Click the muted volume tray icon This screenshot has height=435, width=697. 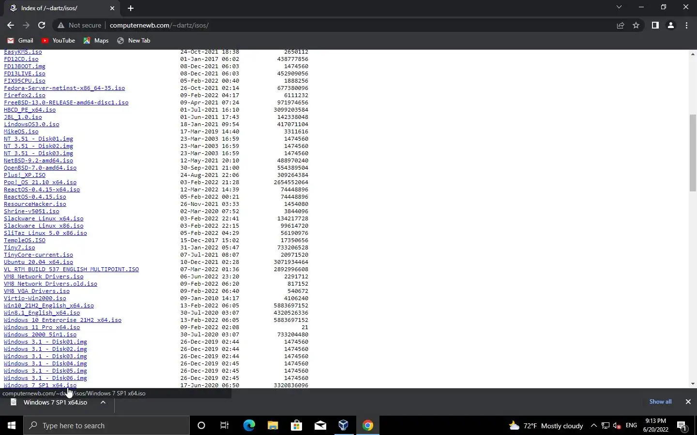pyautogui.click(x=617, y=426)
